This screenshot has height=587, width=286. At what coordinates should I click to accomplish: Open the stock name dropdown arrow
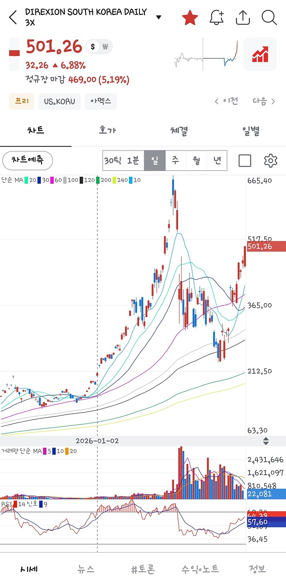click(159, 17)
